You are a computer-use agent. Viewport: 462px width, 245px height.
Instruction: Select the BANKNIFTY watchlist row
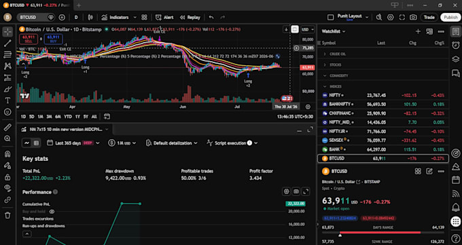coord(383,105)
